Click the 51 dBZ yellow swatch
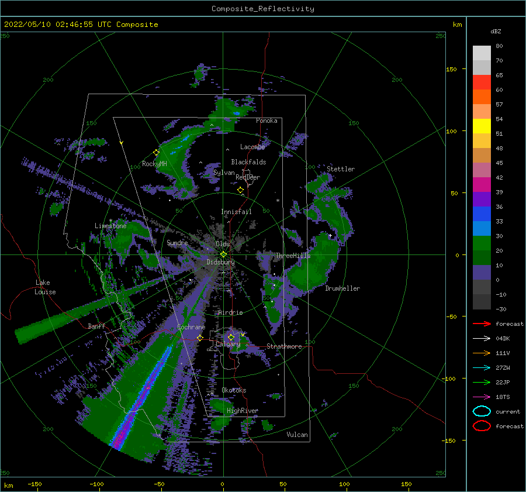 482,126
